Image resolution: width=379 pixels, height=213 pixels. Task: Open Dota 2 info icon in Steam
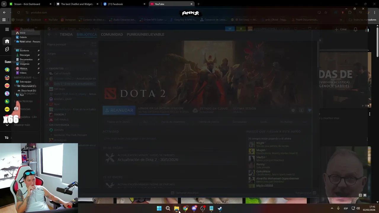pos(301,110)
